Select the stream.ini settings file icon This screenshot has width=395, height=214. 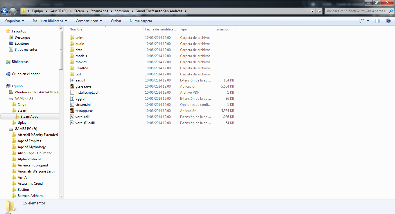(72, 105)
